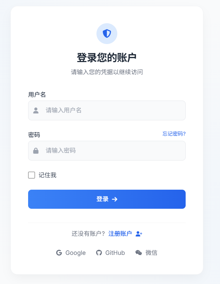Viewport: 220px width, 284px height.
Task: Click the 密码 field label
Action: click(34, 135)
